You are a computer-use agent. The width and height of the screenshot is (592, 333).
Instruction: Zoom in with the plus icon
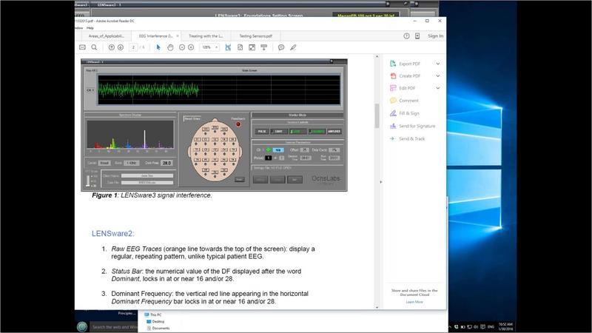(191, 47)
